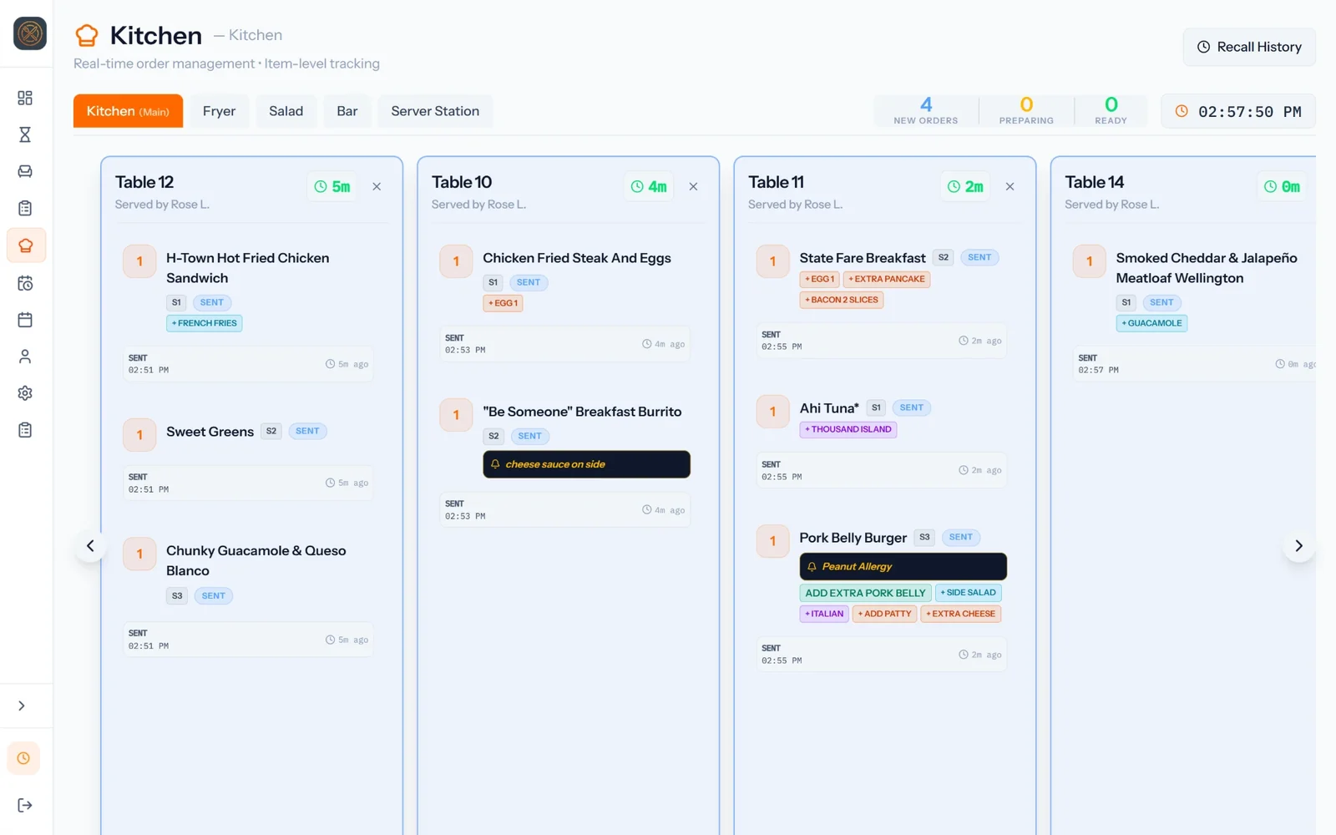Click the hourglass icon in sidebar

coord(25,134)
